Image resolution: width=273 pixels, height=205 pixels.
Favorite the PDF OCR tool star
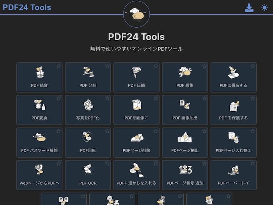(x=107, y=164)
